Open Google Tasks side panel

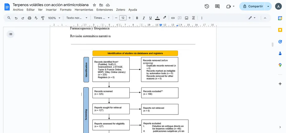pyautogui.click(x=280, y=42)
